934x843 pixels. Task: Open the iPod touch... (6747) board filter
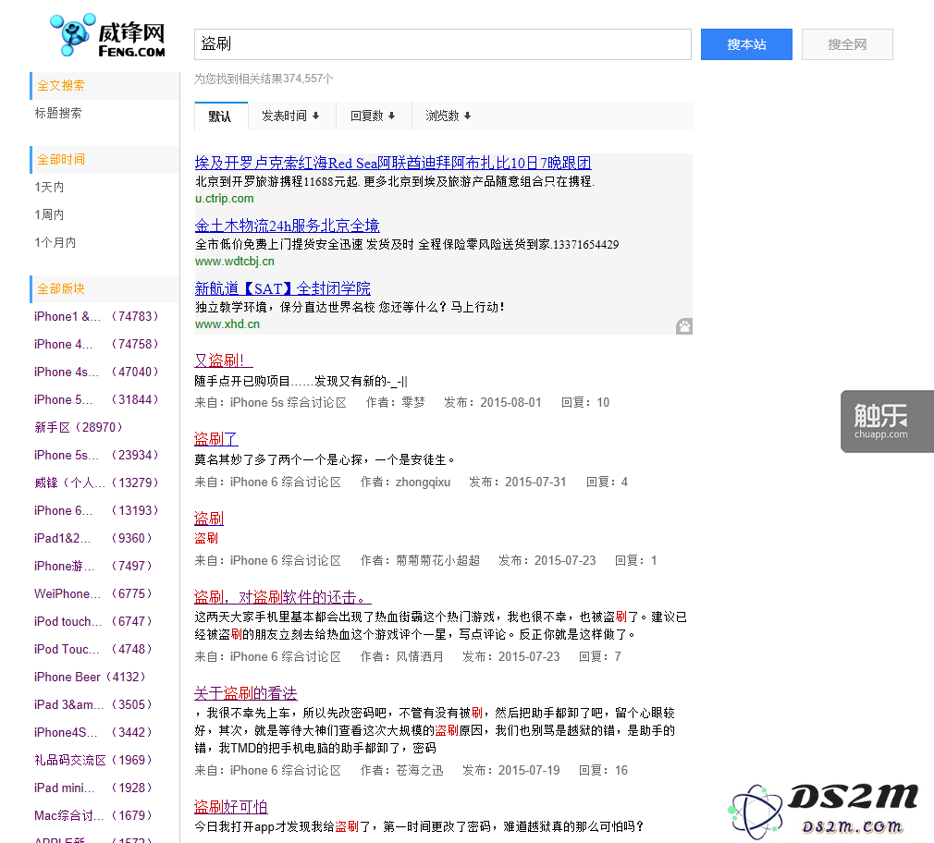93,621
